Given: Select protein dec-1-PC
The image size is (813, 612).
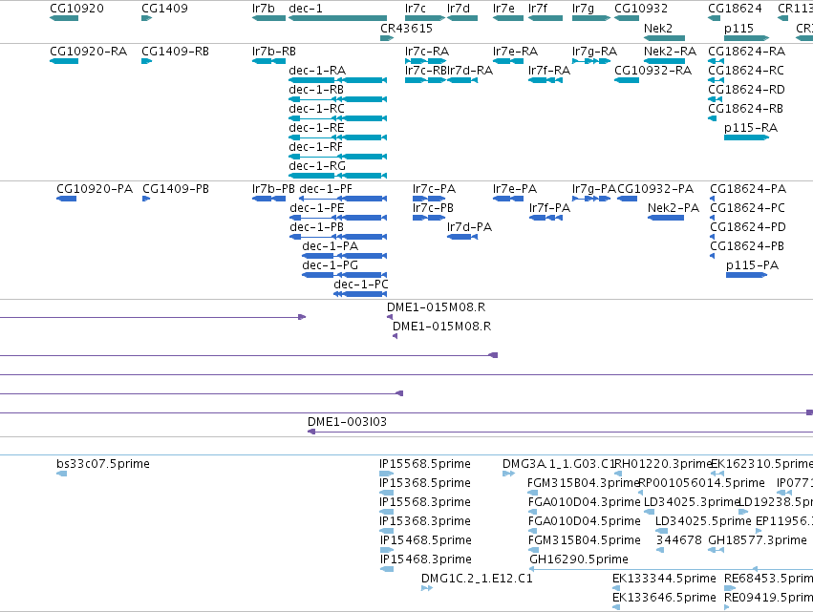Looking at the screenshot, I should point(360,294).
